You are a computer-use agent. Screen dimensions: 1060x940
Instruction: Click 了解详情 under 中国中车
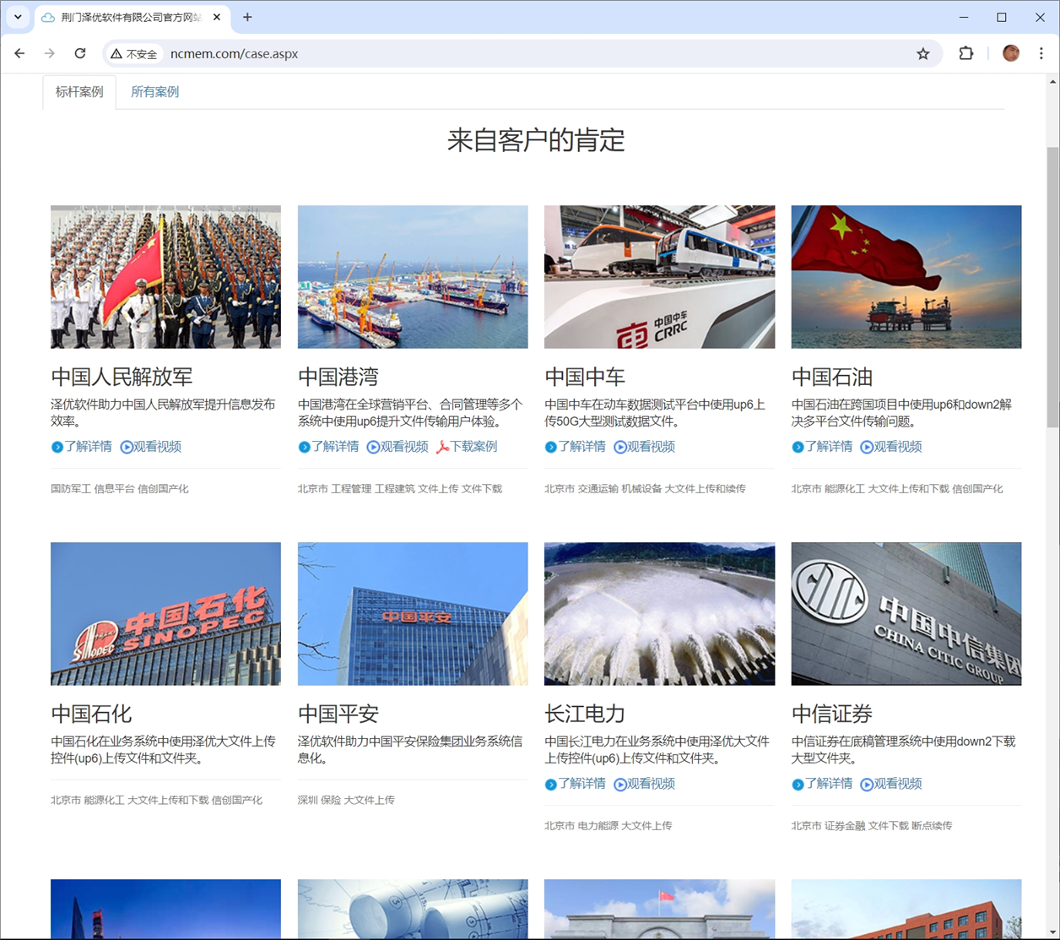pyautogui.click(x=576, y=447)
